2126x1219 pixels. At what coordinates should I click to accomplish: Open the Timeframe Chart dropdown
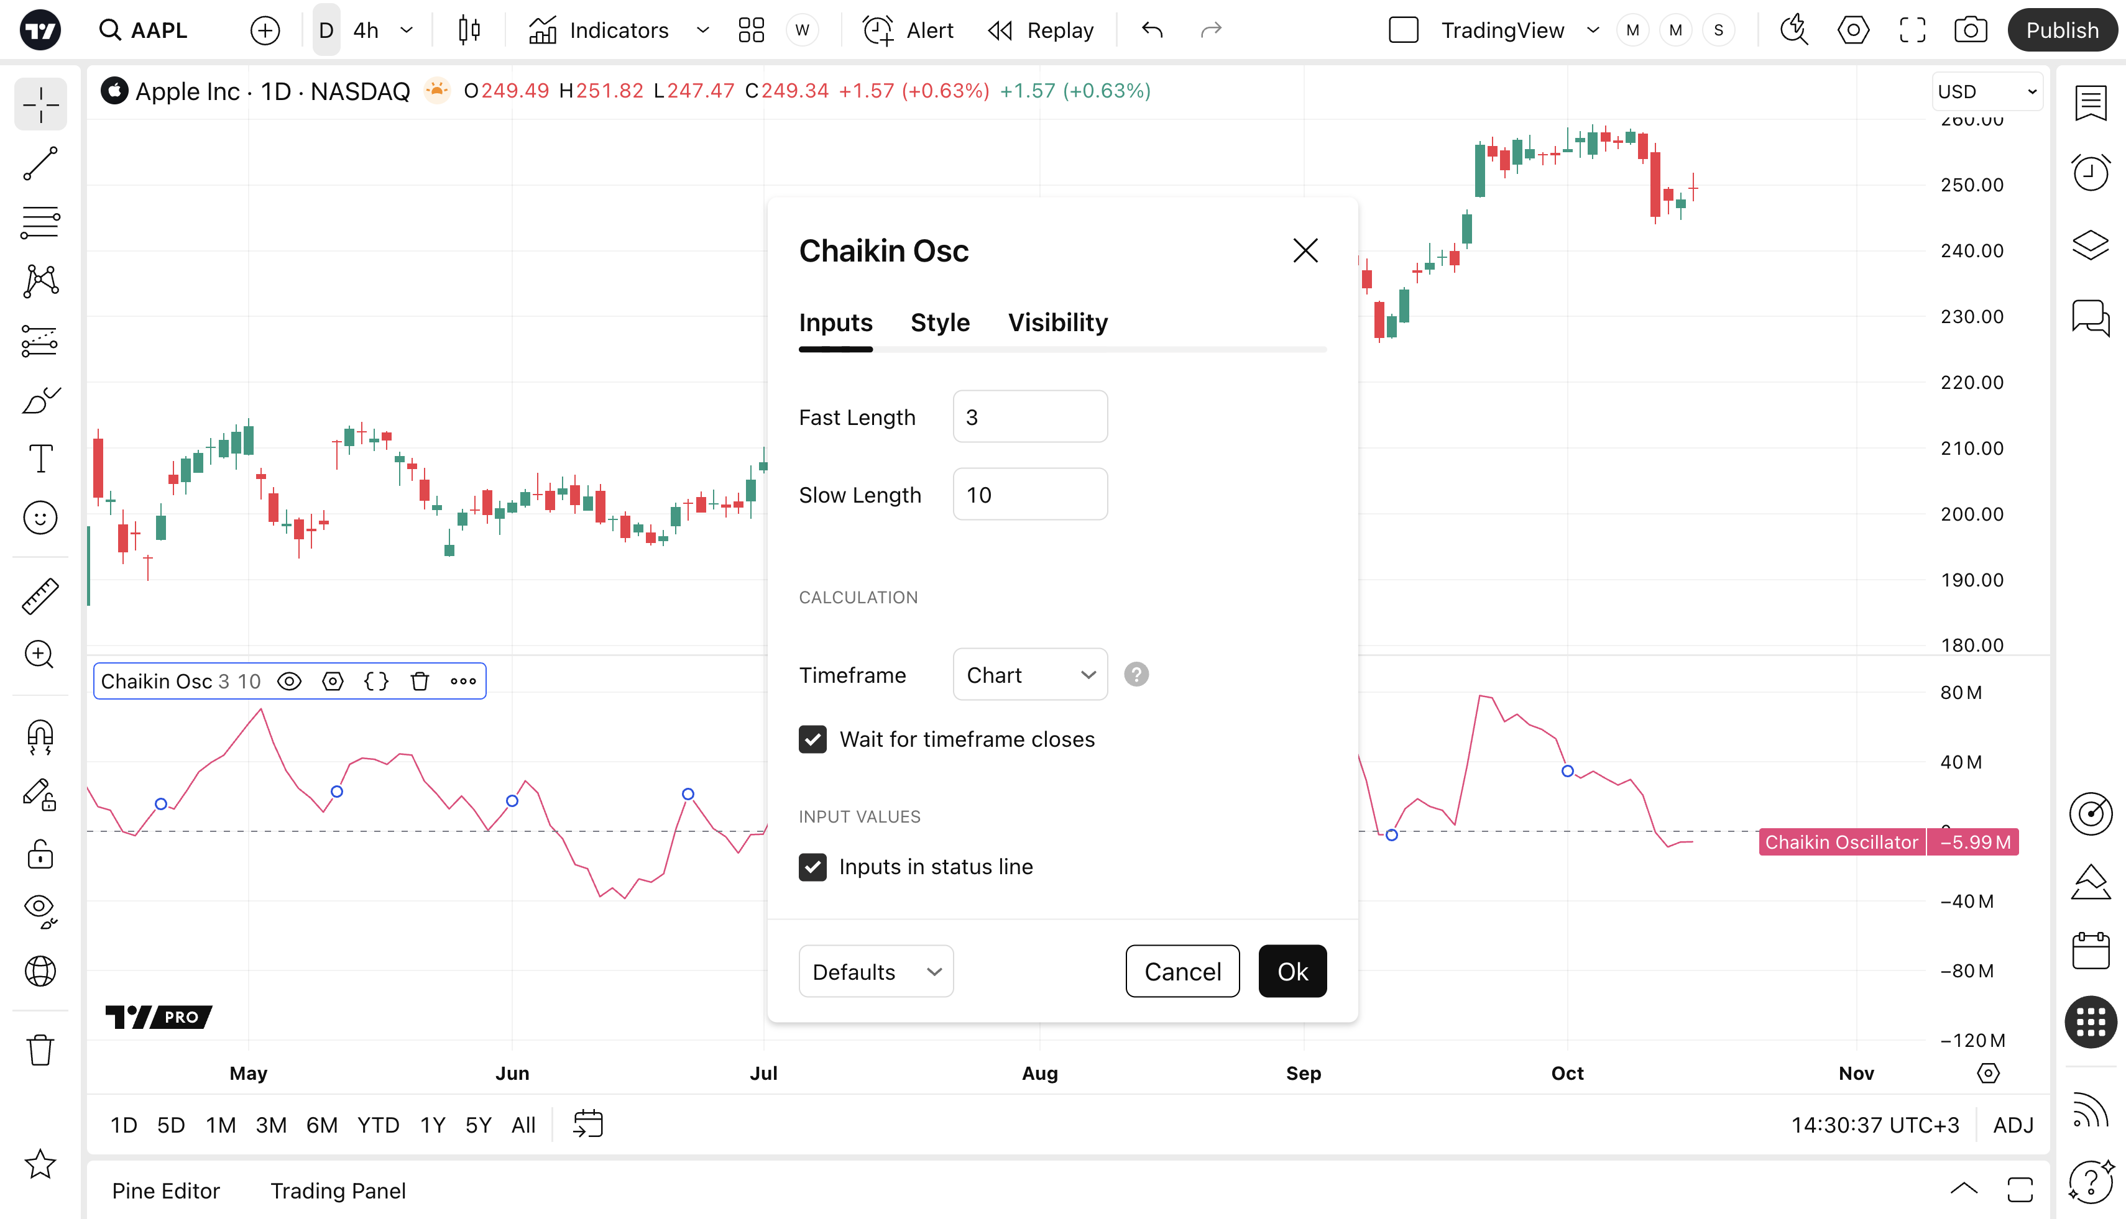click(x=1029, y=675)
